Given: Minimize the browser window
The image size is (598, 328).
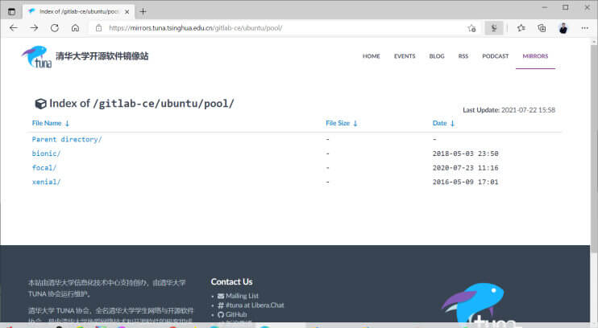Looking at the screenshot, I should [545, 7].
